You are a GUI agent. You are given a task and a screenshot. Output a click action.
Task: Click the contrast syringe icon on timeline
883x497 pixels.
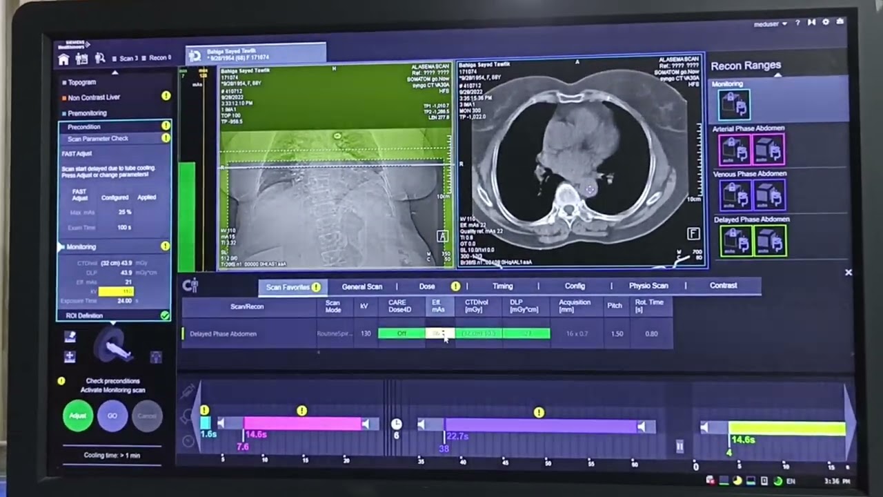pyautogui.click(x=188, y=392)
